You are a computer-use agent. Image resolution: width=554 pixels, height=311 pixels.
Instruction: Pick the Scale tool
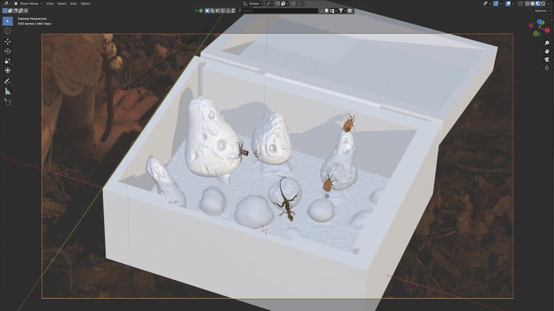[x=7, y=61]
